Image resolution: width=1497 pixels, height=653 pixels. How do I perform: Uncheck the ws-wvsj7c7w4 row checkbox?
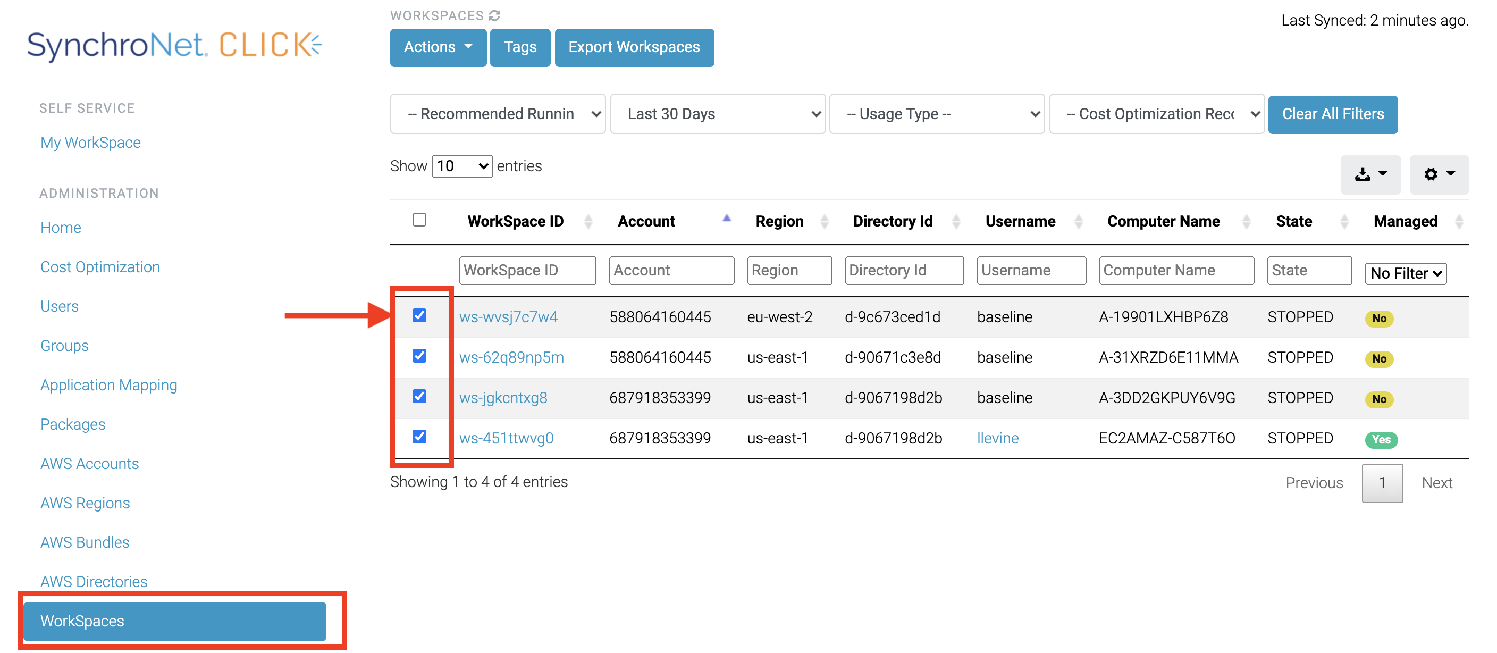(419, 315)
